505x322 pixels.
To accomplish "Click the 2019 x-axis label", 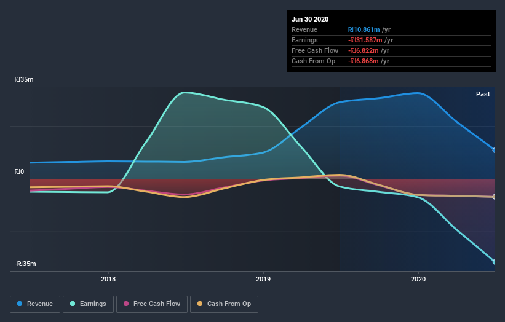I will [263, 279].
